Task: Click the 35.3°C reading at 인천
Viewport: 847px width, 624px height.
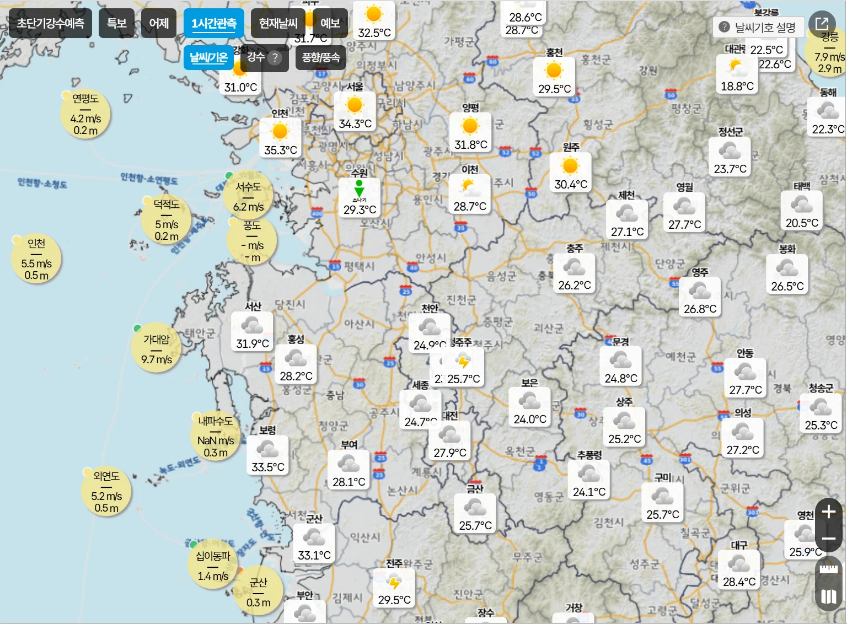Action: click(x=280, y=150)
